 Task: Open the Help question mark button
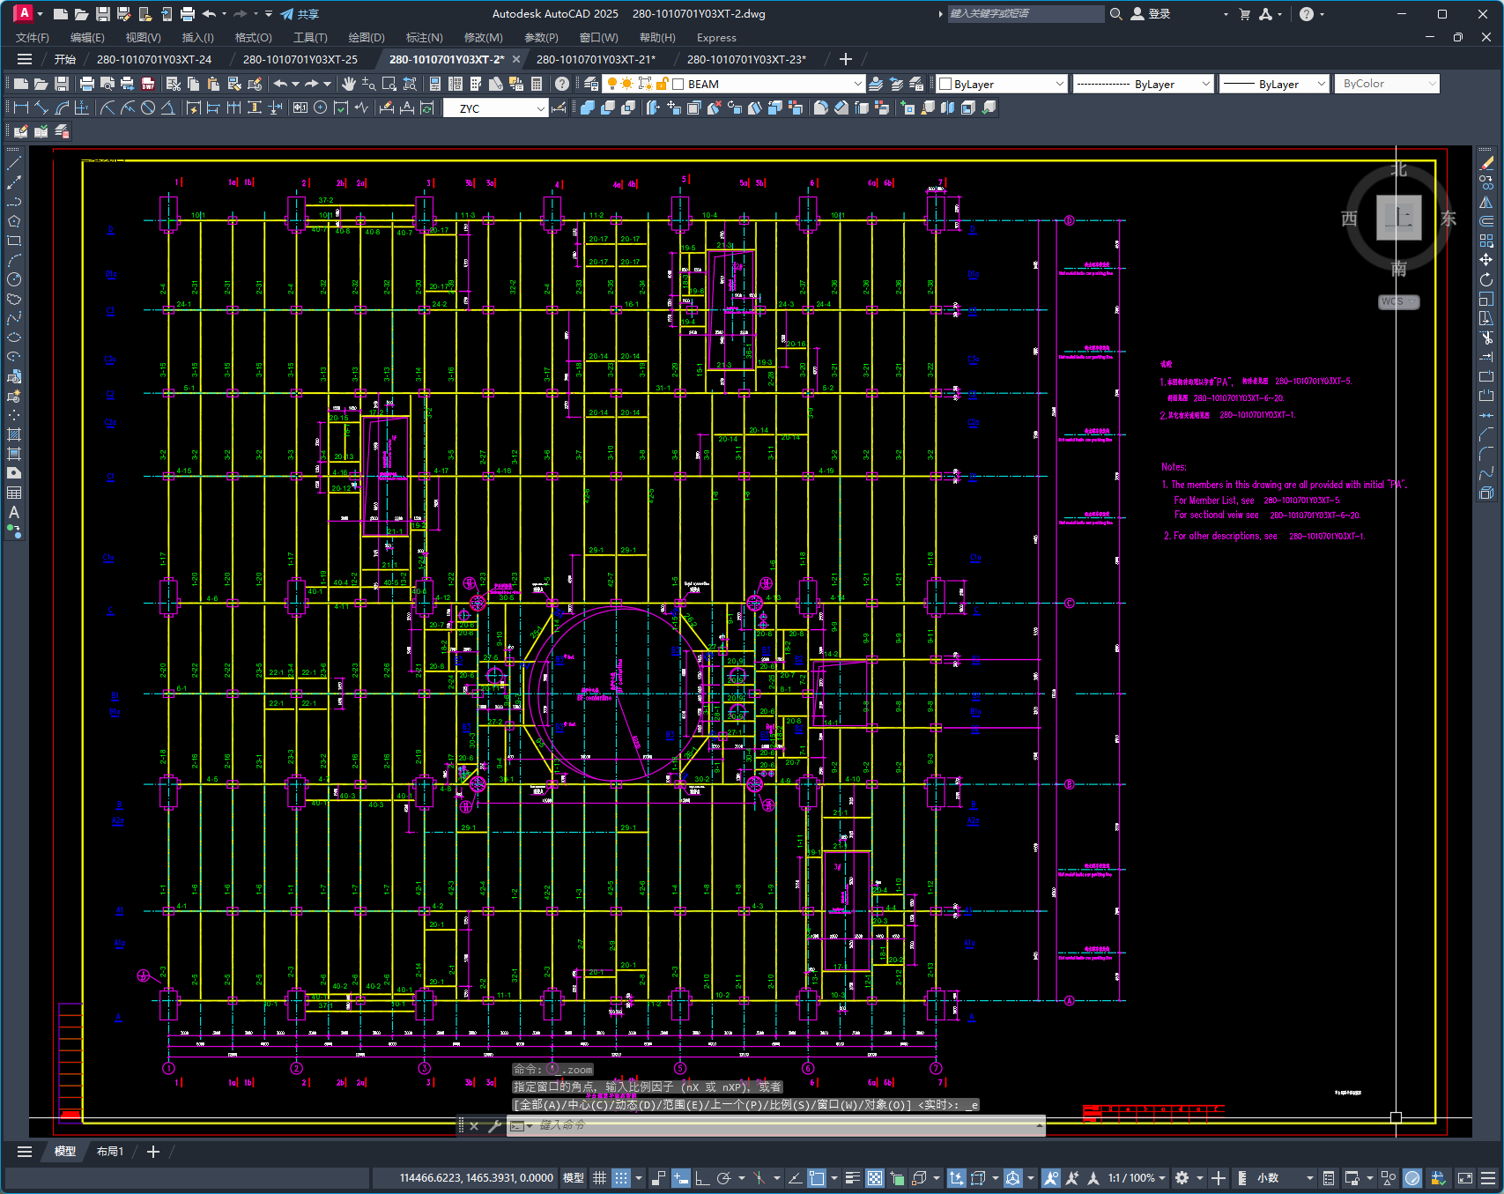tap(562, 84)
